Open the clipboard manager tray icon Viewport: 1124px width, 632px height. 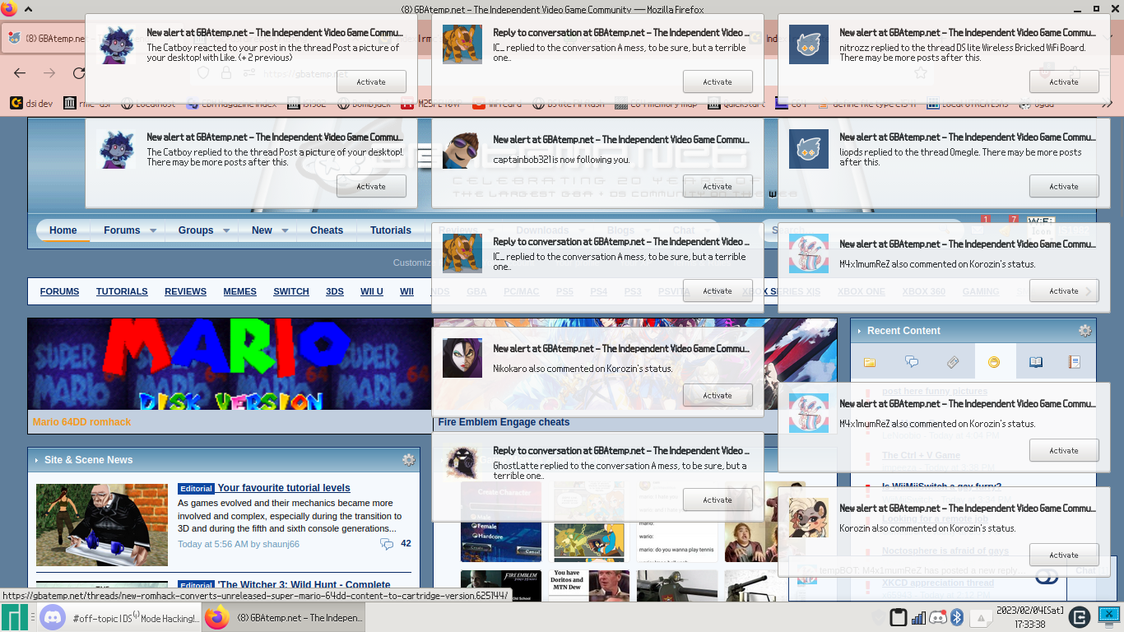[x=899, y=617]
